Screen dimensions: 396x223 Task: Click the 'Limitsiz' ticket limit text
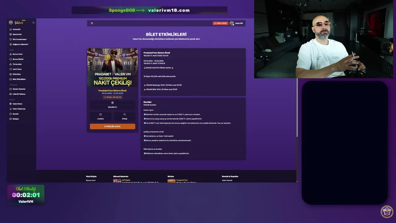pyautogui.click(x=101, y=119)
